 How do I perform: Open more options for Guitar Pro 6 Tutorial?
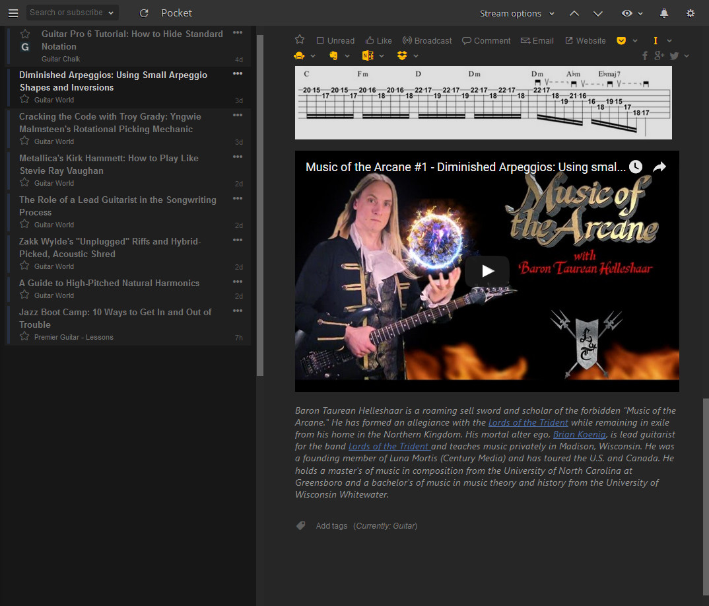(238, 32)
